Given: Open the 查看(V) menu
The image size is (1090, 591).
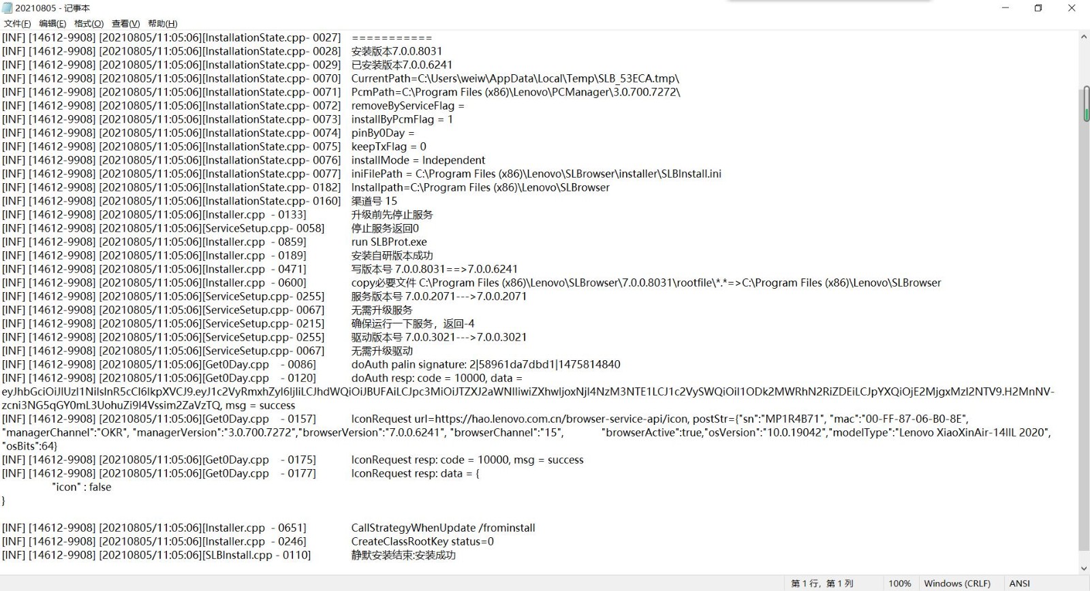Looking at the screenshot, I should pos(125,23).
